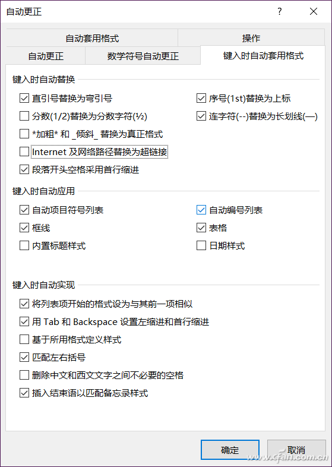Confirm with the 确定 button
The width and height of the screenshot is (332, 467).
230,450
